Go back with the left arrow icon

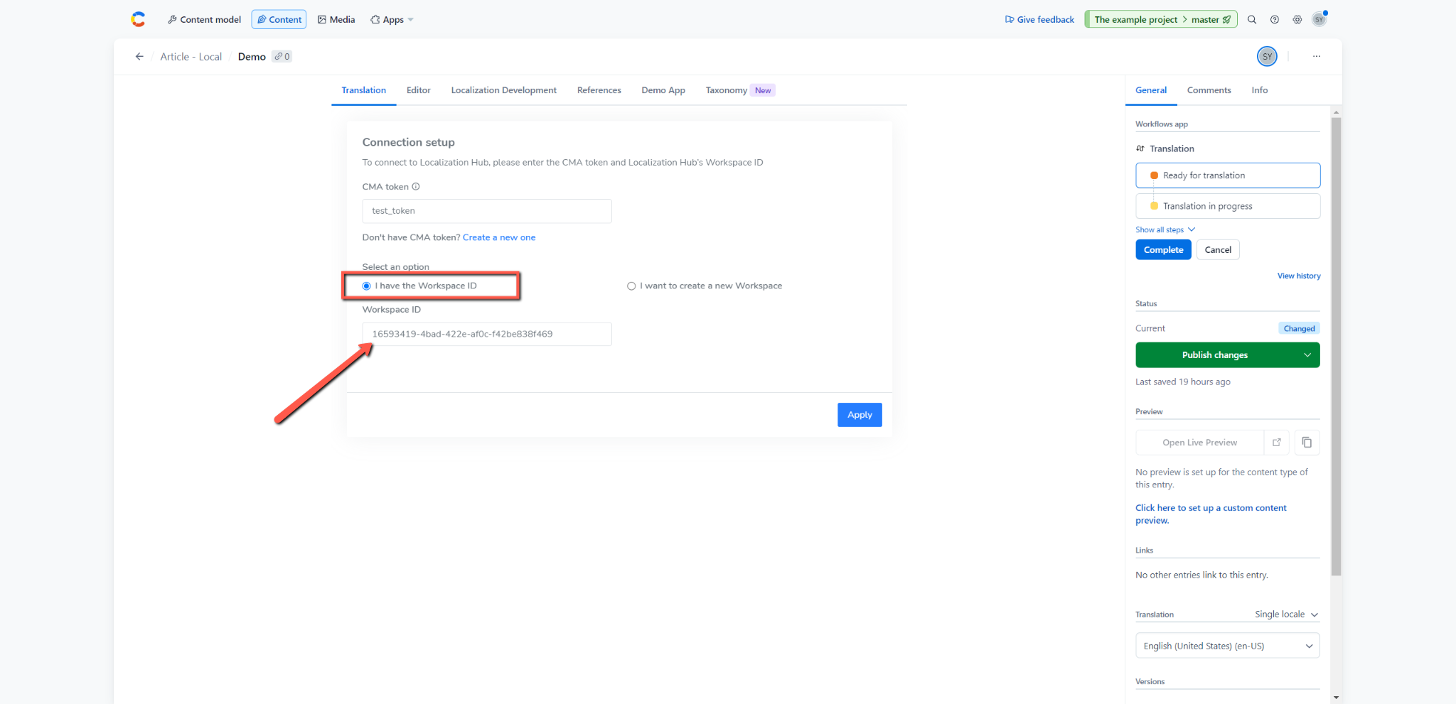pyautogui.click(x=139, y=56)
